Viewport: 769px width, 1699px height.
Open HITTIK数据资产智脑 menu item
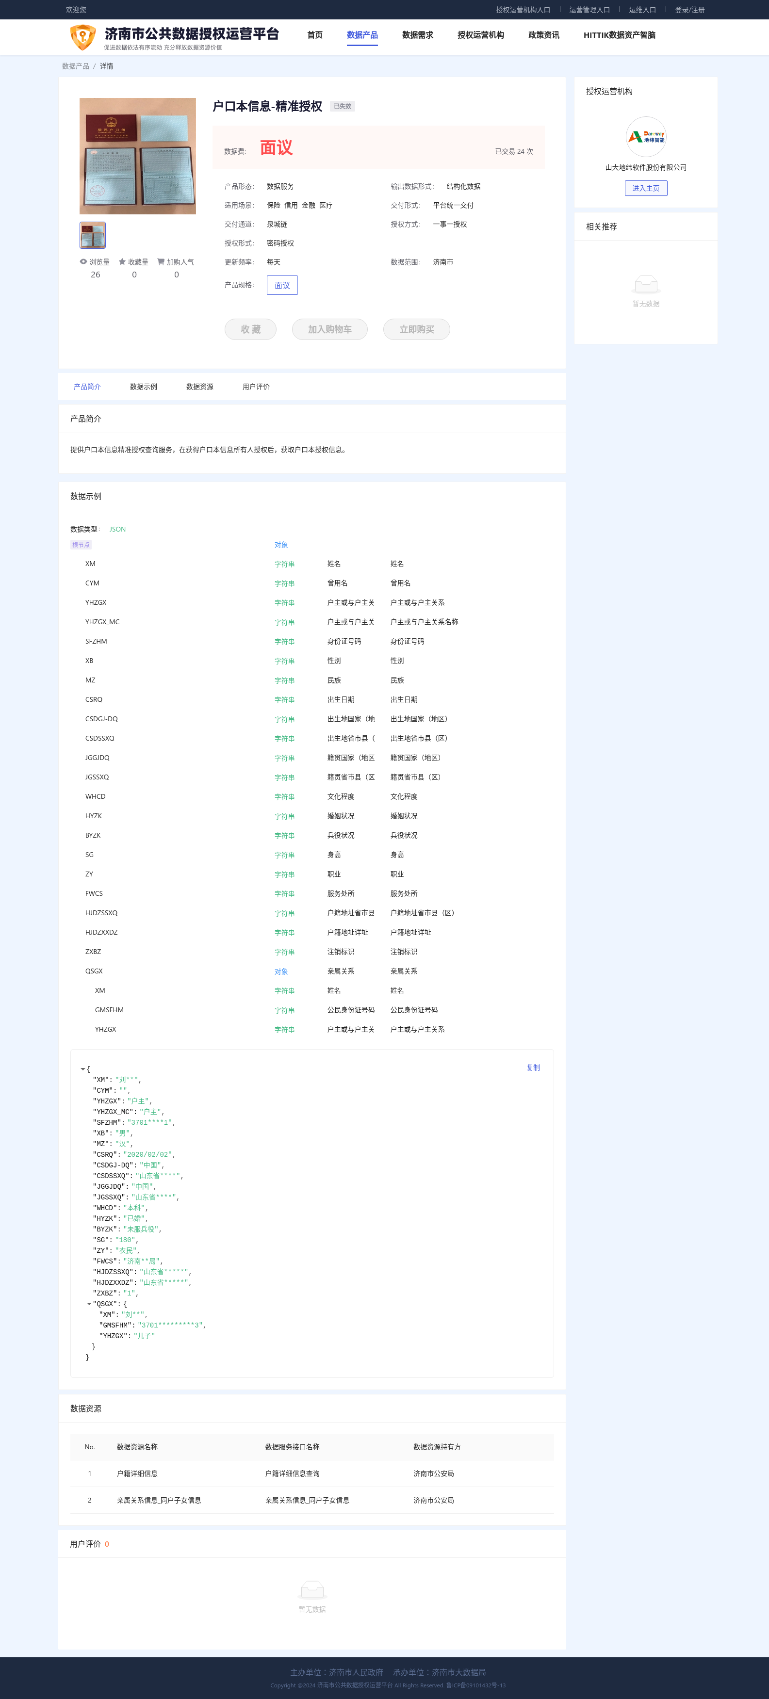click(x=619, y=35)
